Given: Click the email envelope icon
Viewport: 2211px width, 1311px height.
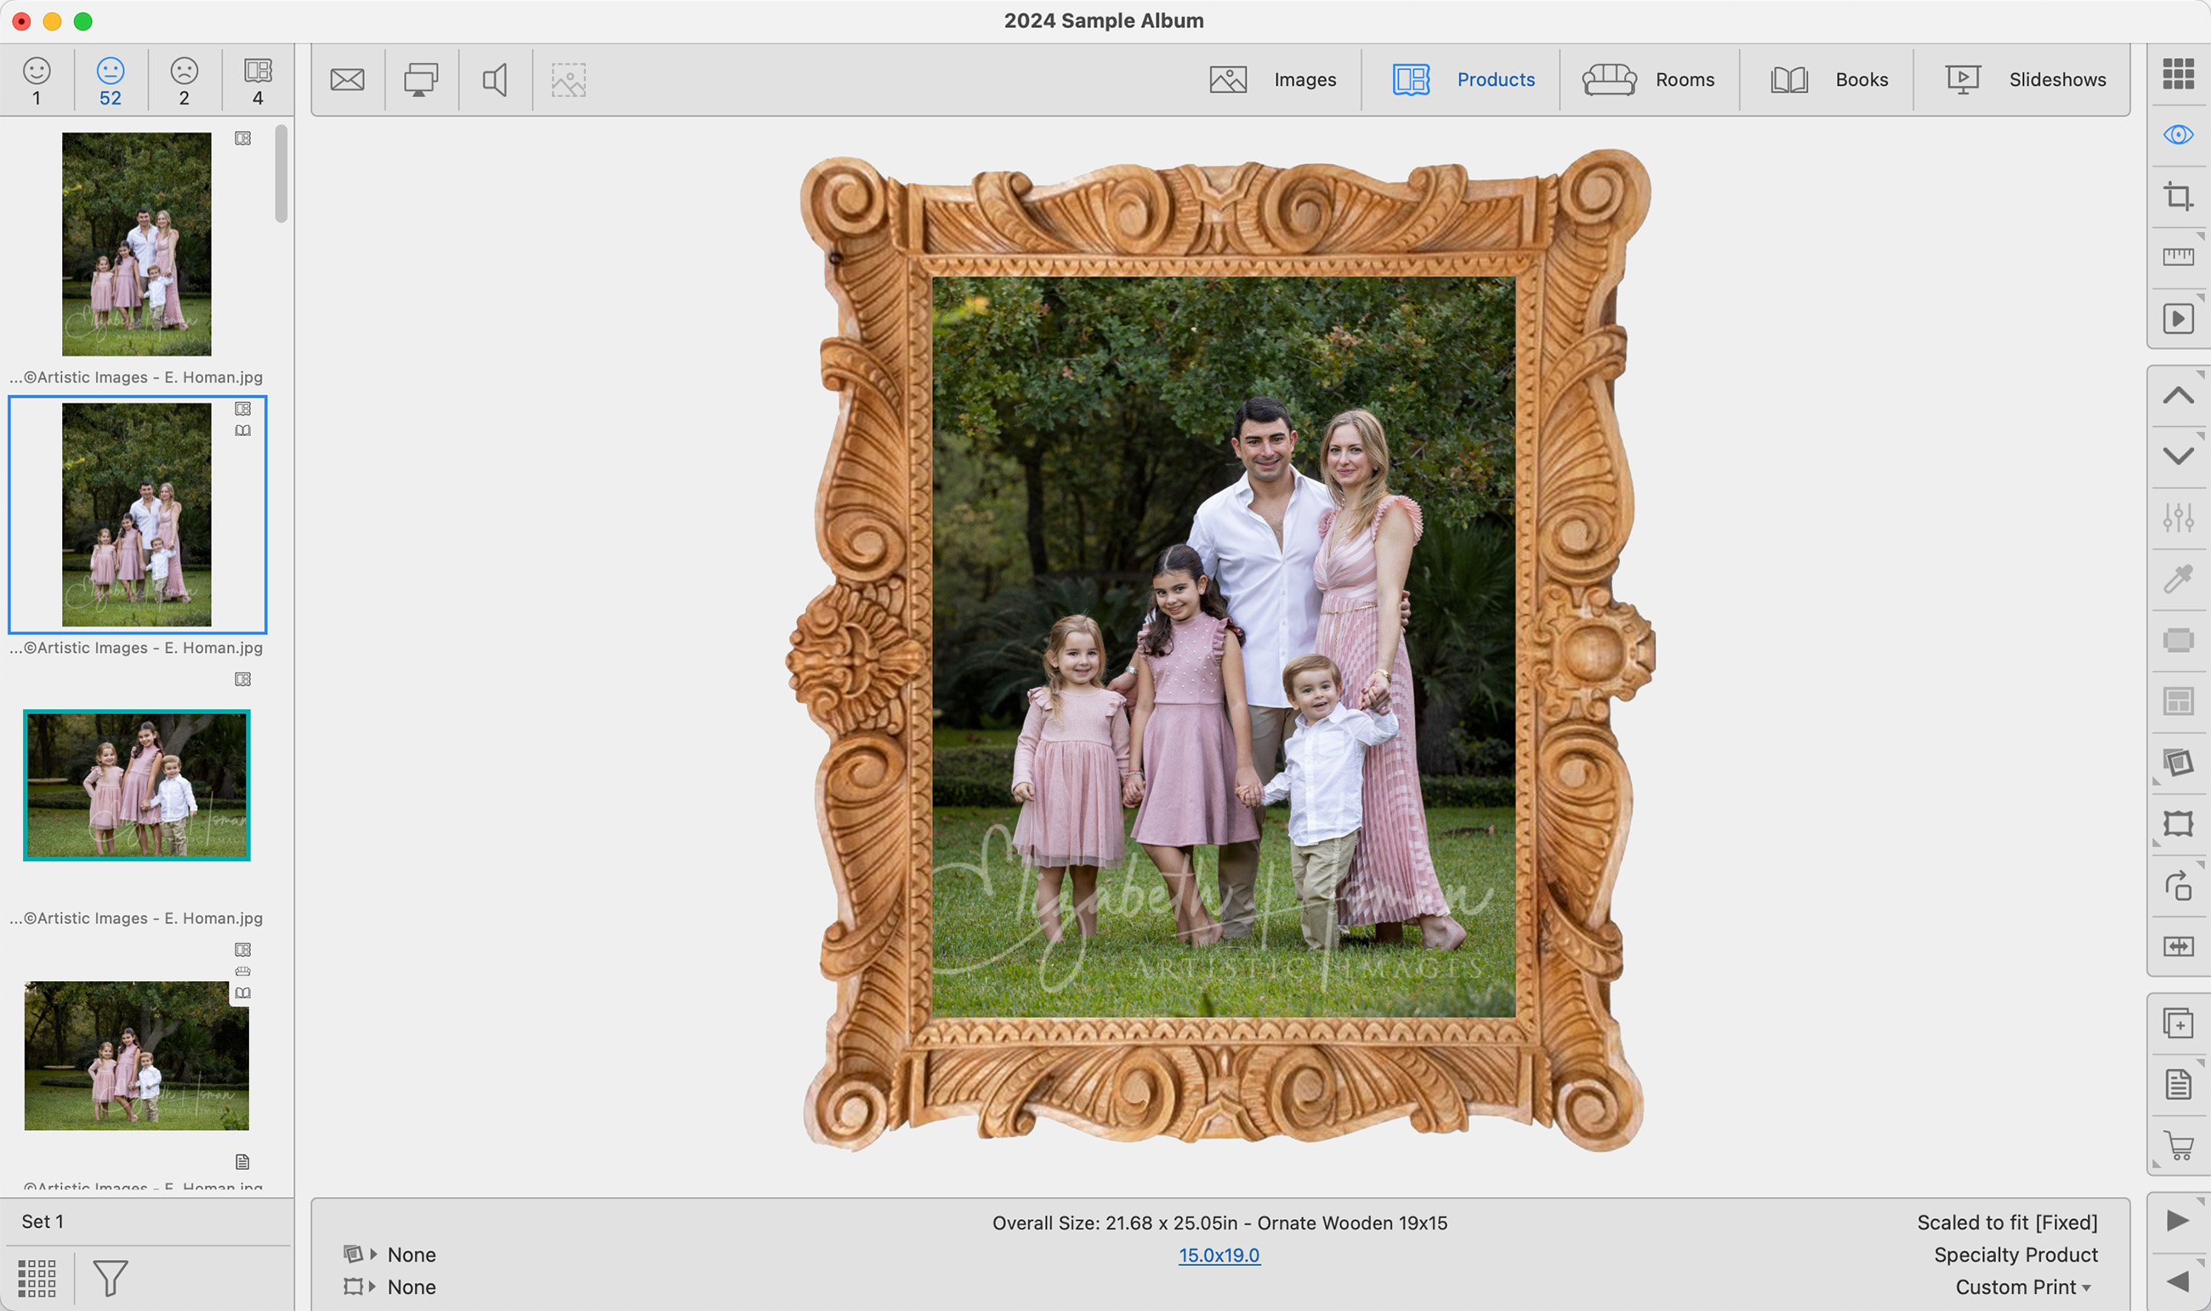Looking at the screenshot, I should point(347,81).
